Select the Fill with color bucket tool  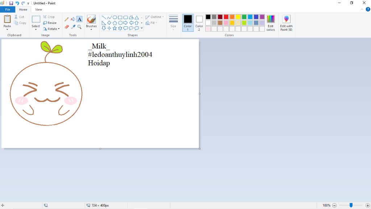pos(73,19)
